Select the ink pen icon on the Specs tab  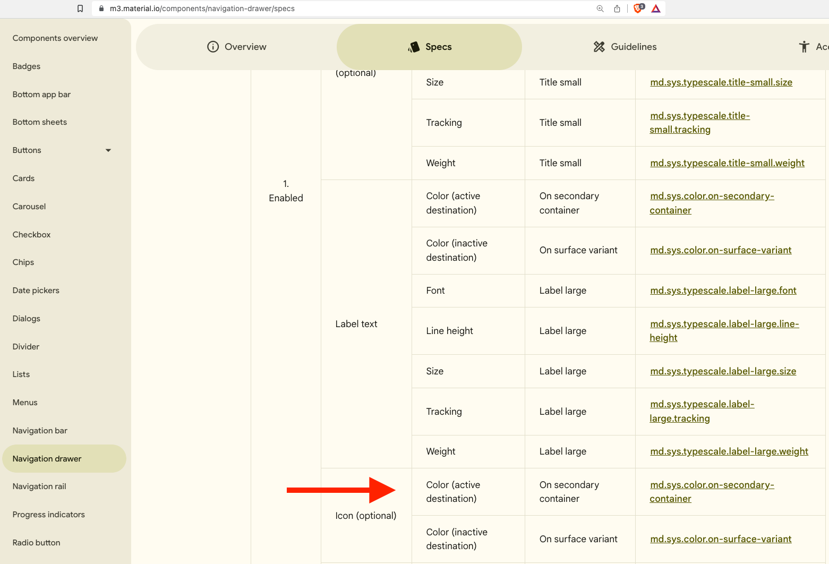click(413, 47)
